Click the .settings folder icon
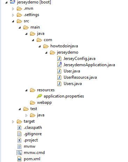The width and height of the screenshot is (128, 162). click(x=19, y=15)
